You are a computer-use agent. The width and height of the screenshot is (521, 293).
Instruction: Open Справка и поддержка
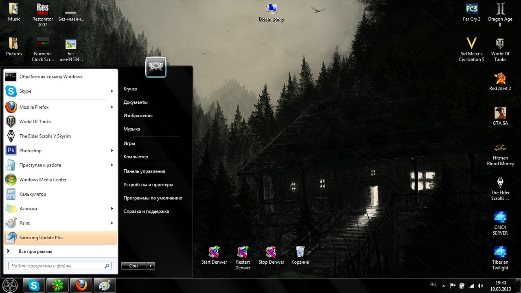pos(146,212)
